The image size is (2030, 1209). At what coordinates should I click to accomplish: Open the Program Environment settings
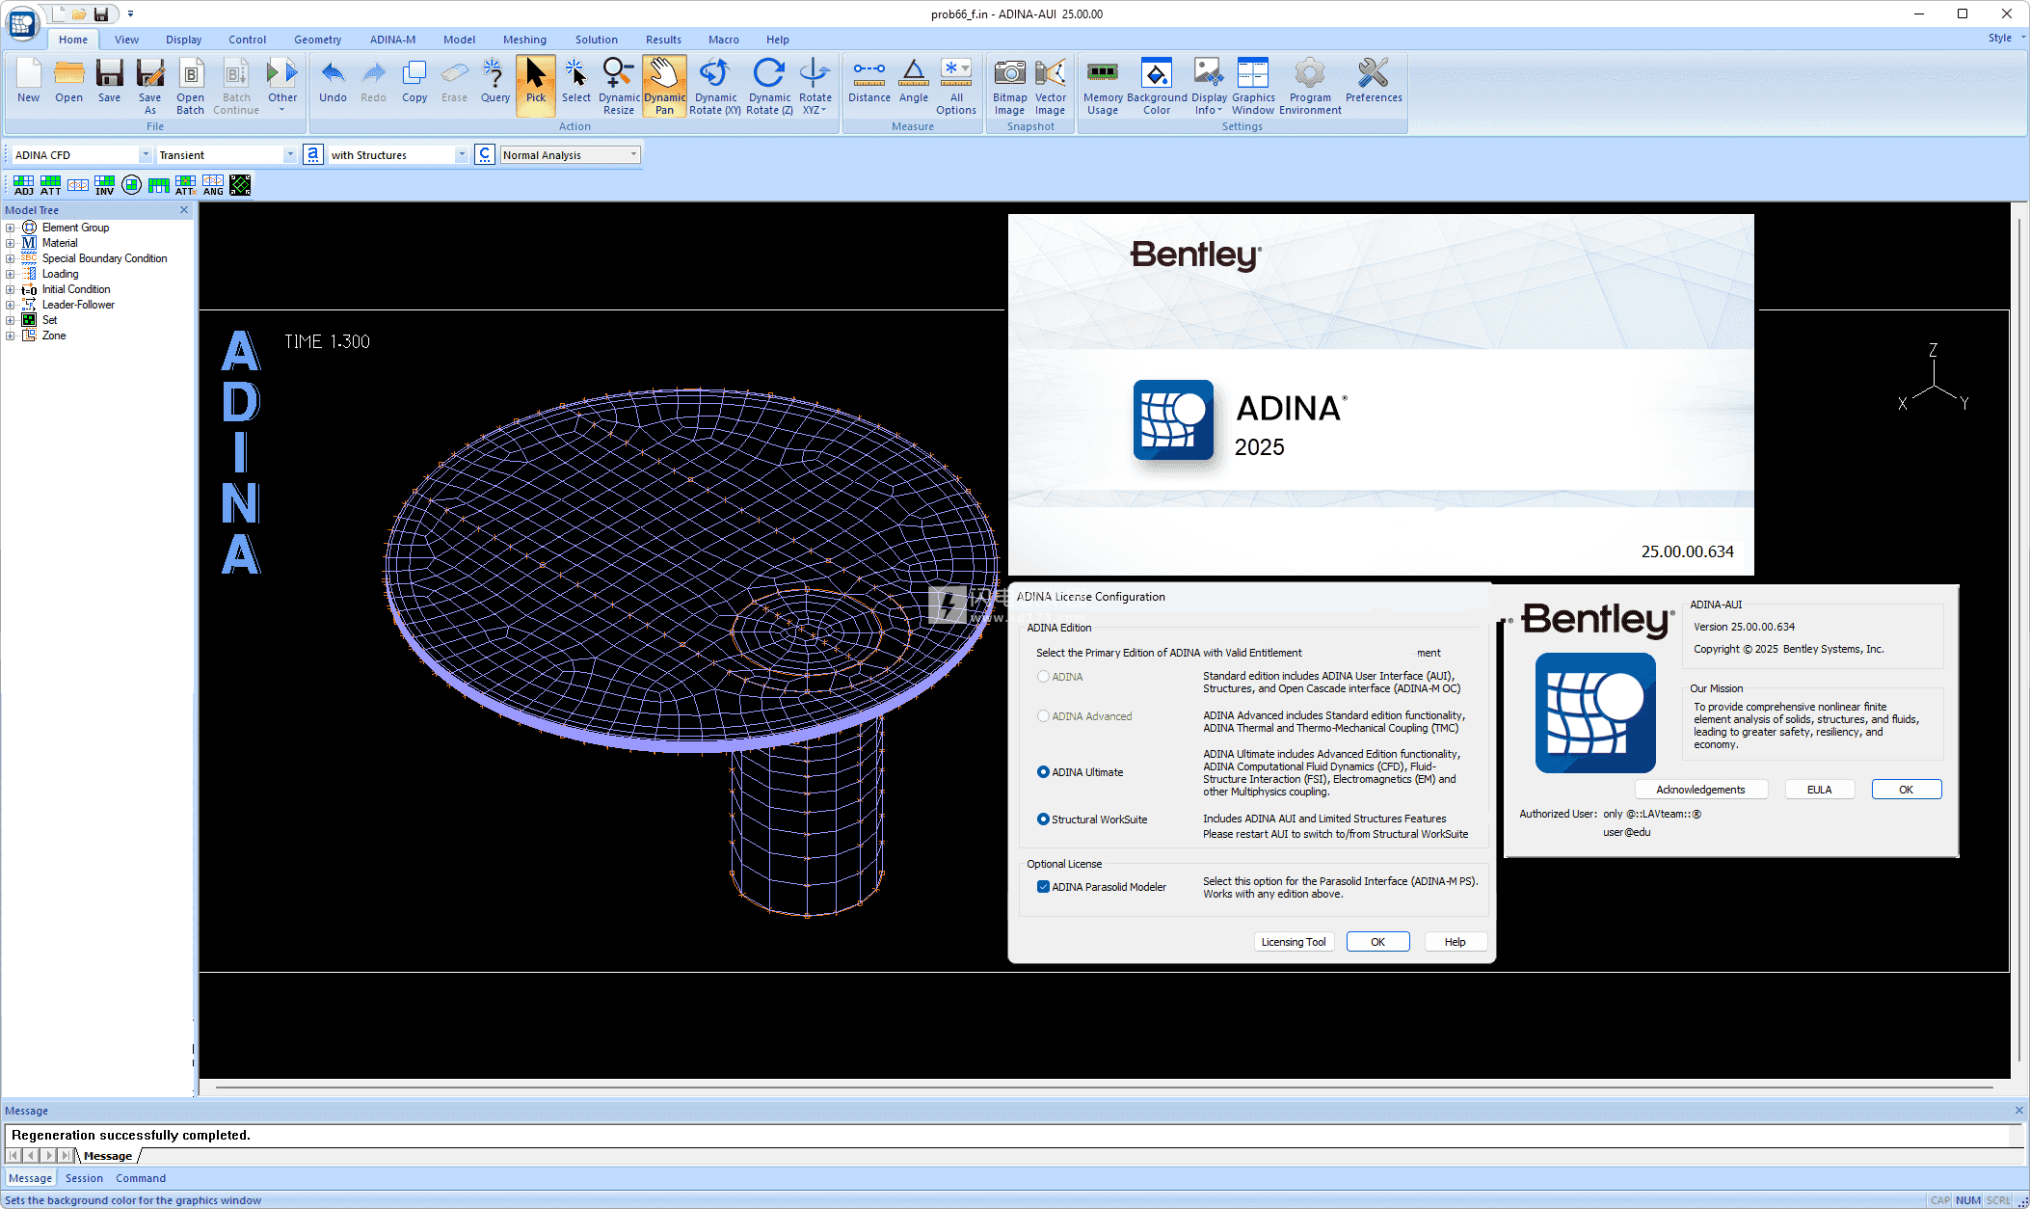(x=1310, y=87)
